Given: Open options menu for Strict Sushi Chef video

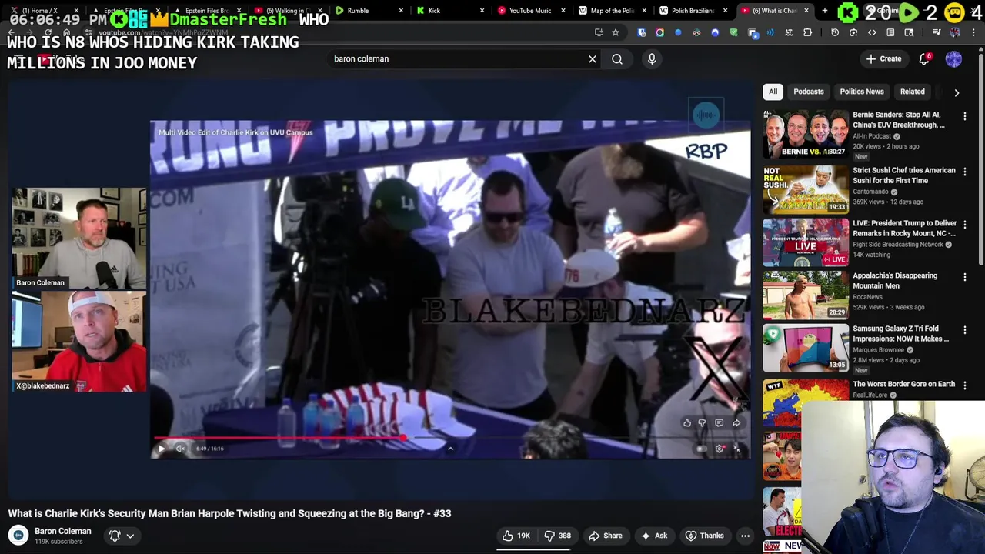Looking at the screenshot, I should (x=965, y=172).
